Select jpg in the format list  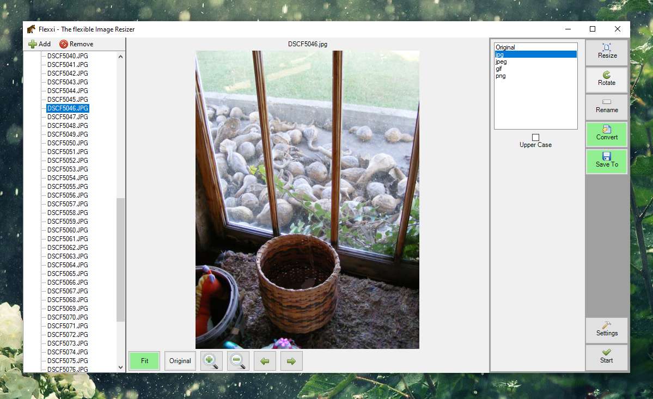pyautogui.click(x=535, y=54)
